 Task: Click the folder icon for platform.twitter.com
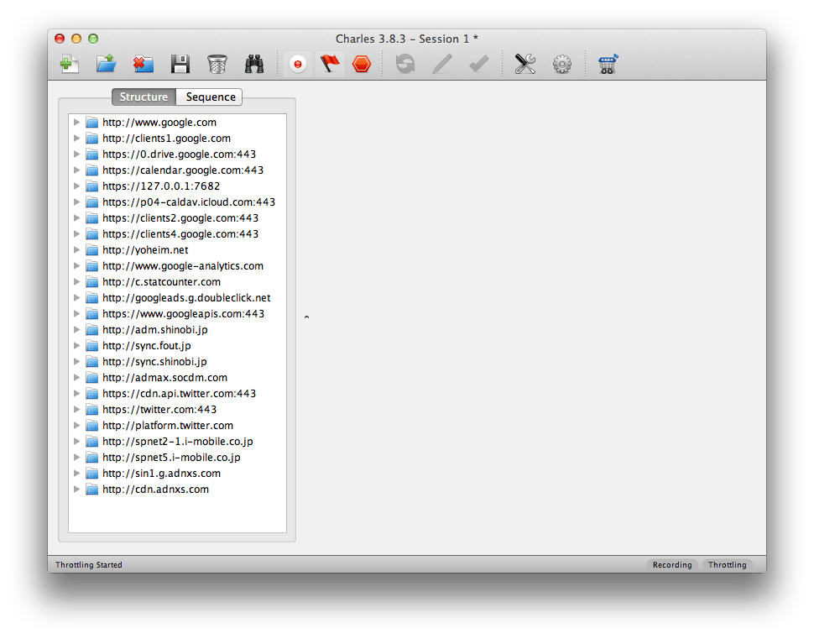(x=91, y=426)
